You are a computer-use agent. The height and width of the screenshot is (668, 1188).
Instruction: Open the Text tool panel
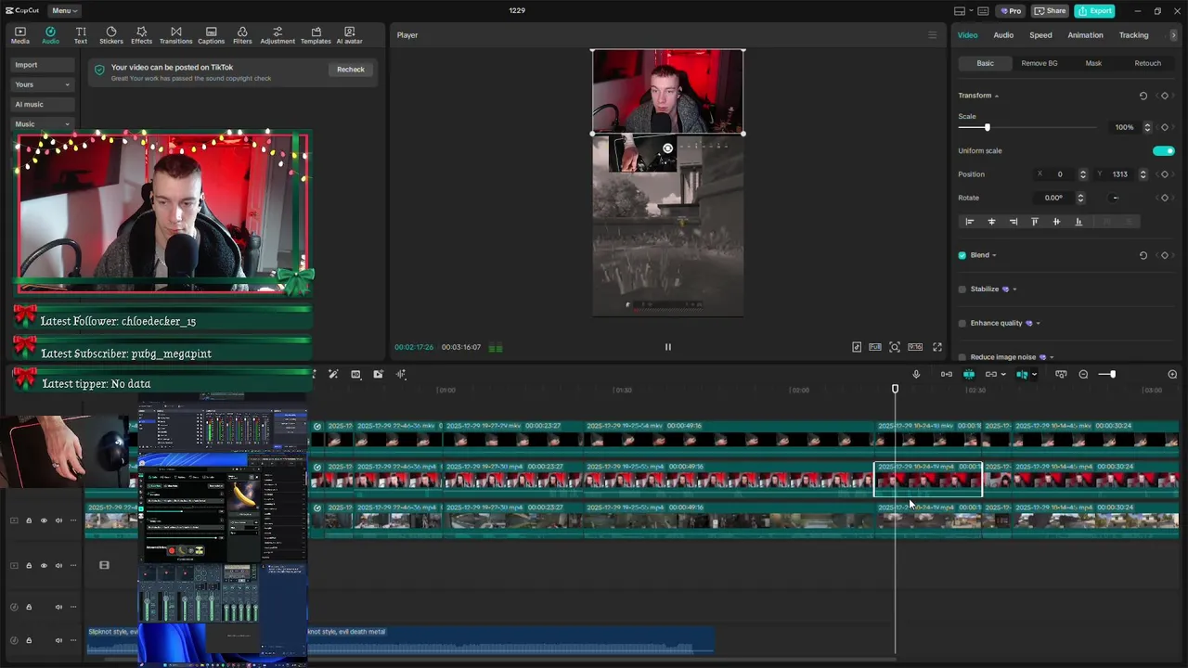(81, 35)
